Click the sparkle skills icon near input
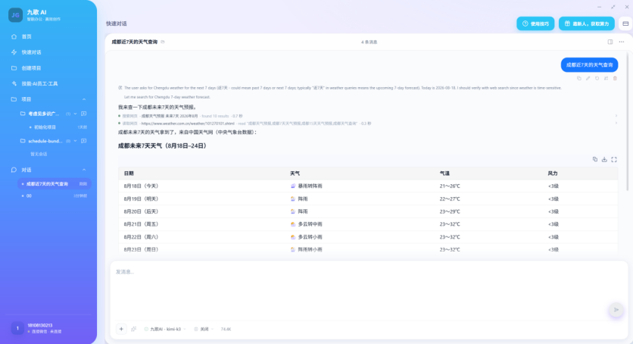This screenshot has height=344, width=633. (133, 329)
